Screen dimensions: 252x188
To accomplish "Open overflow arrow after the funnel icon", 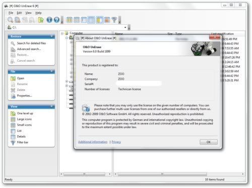I will [119, 20].
